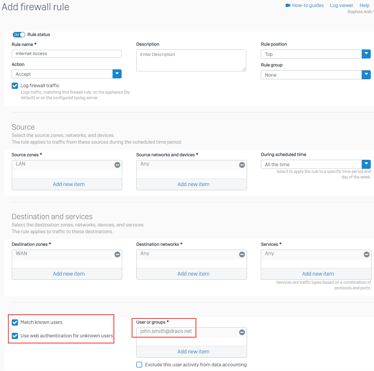This screenshot has height=371, width=374.
Task: Enable Exclude this user activity from data accounting
Action: point(139,365)
